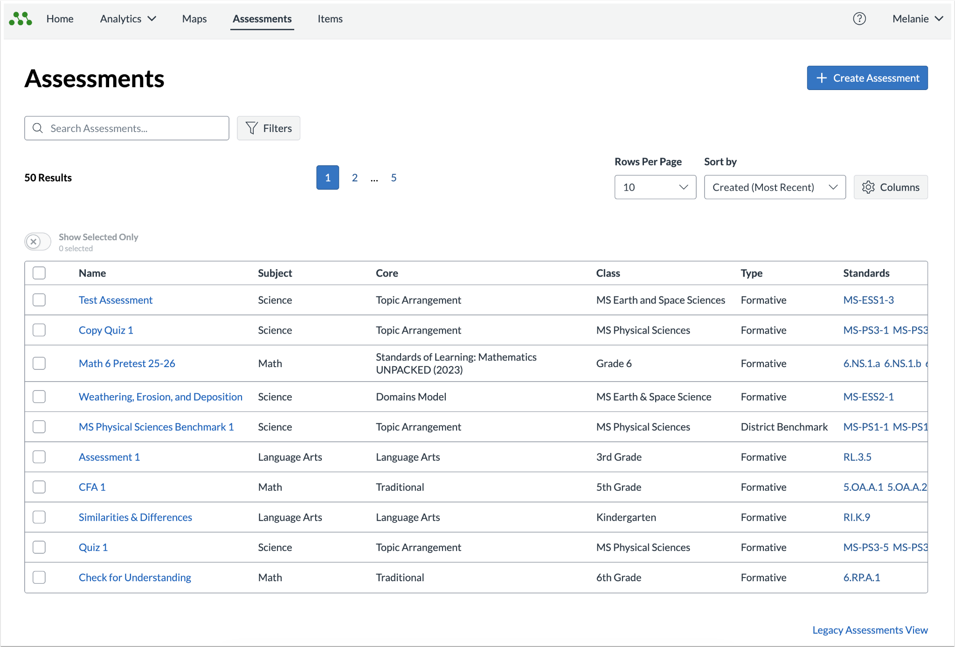The height and width of the screenshot is (647, 955).
Task: Go to results page 2
Action: pos(355,178)
